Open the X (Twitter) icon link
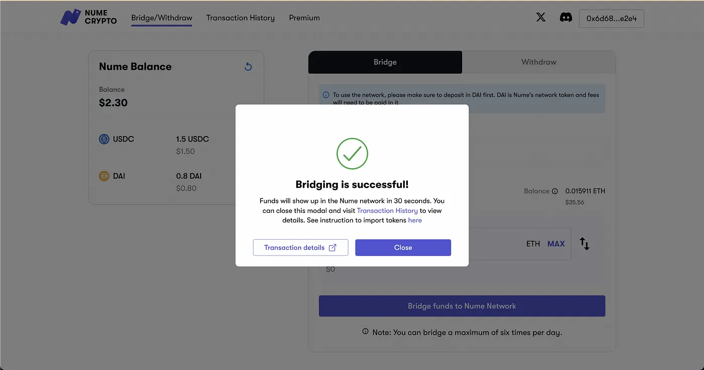 (x=541, y=18)
